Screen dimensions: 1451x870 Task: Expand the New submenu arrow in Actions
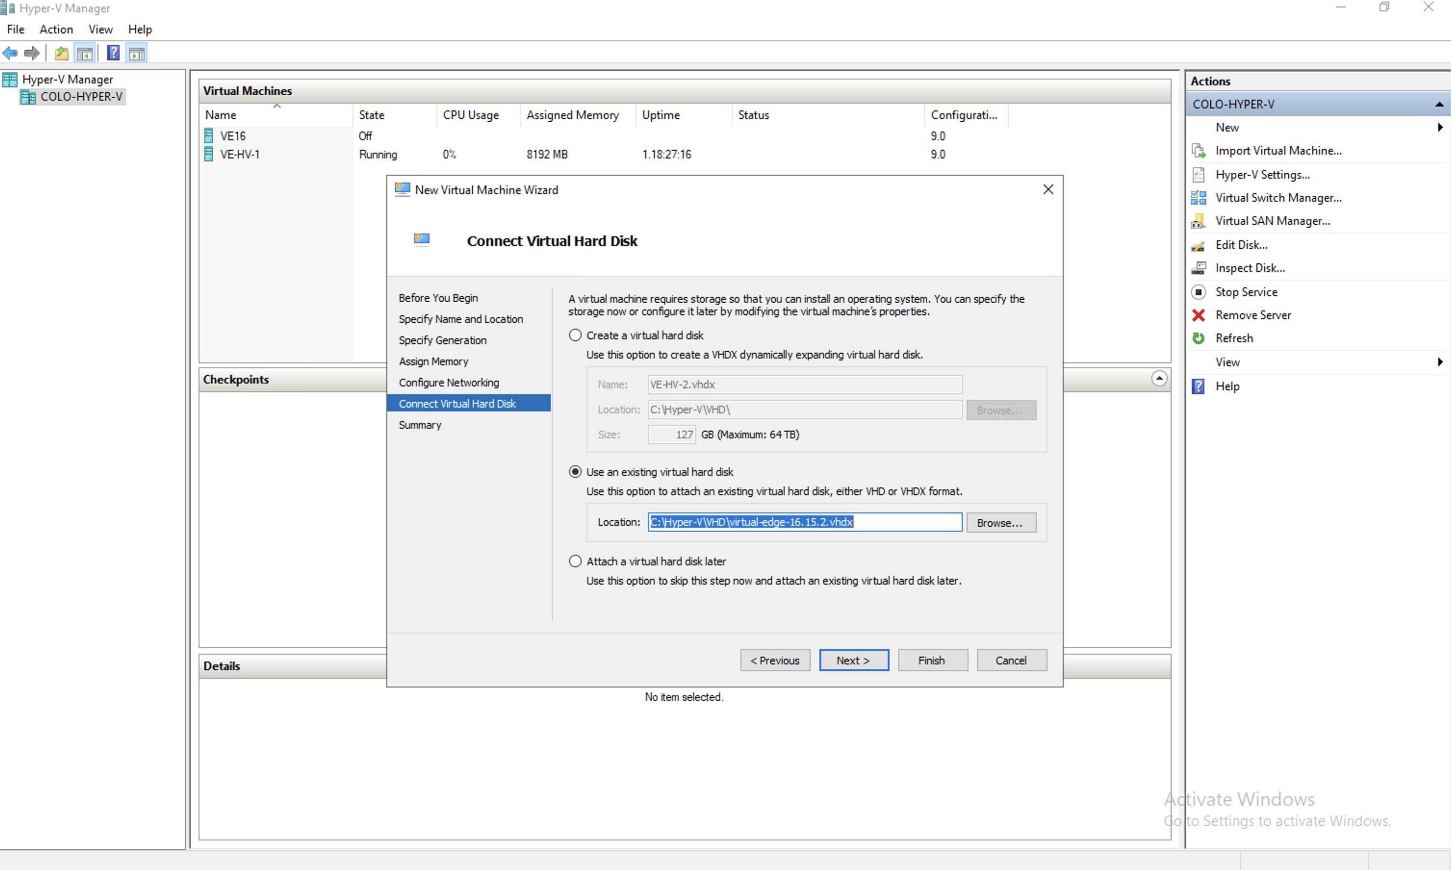point(1440,127)
